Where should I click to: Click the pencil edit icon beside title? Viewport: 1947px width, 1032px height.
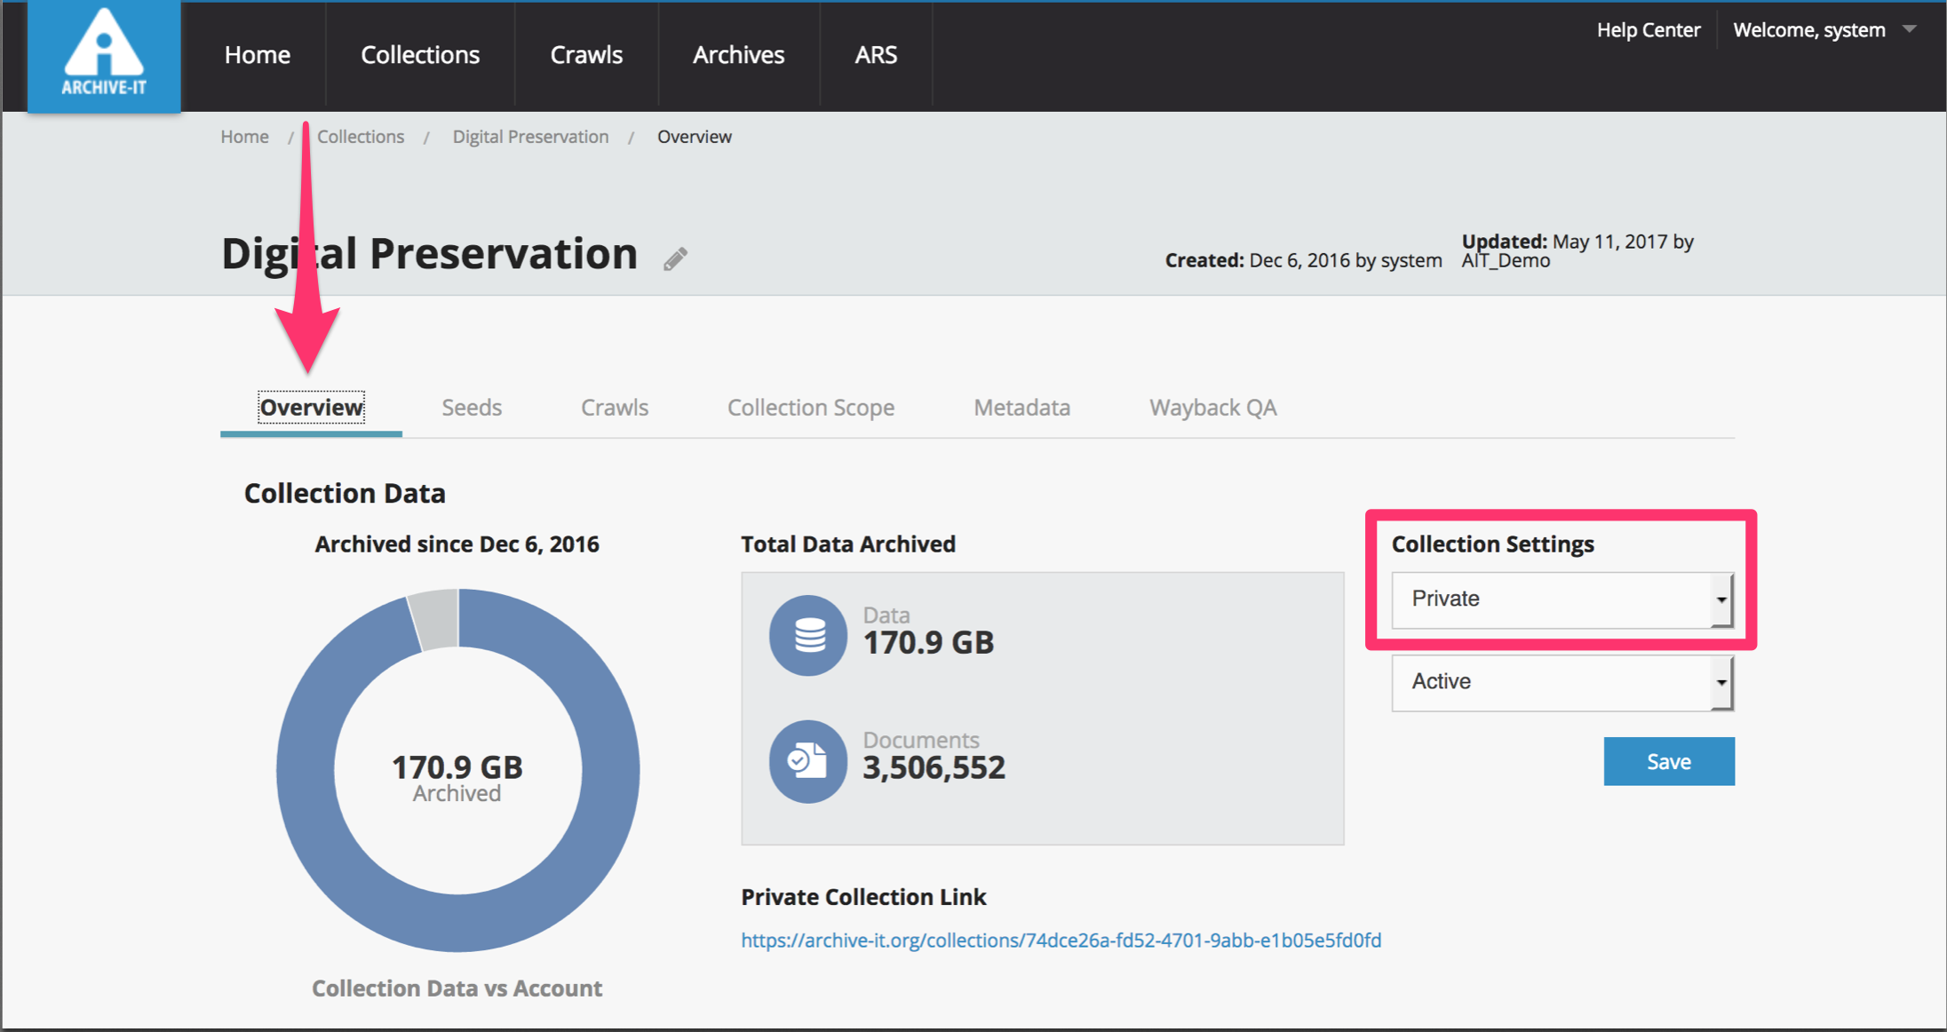(675, 258)
